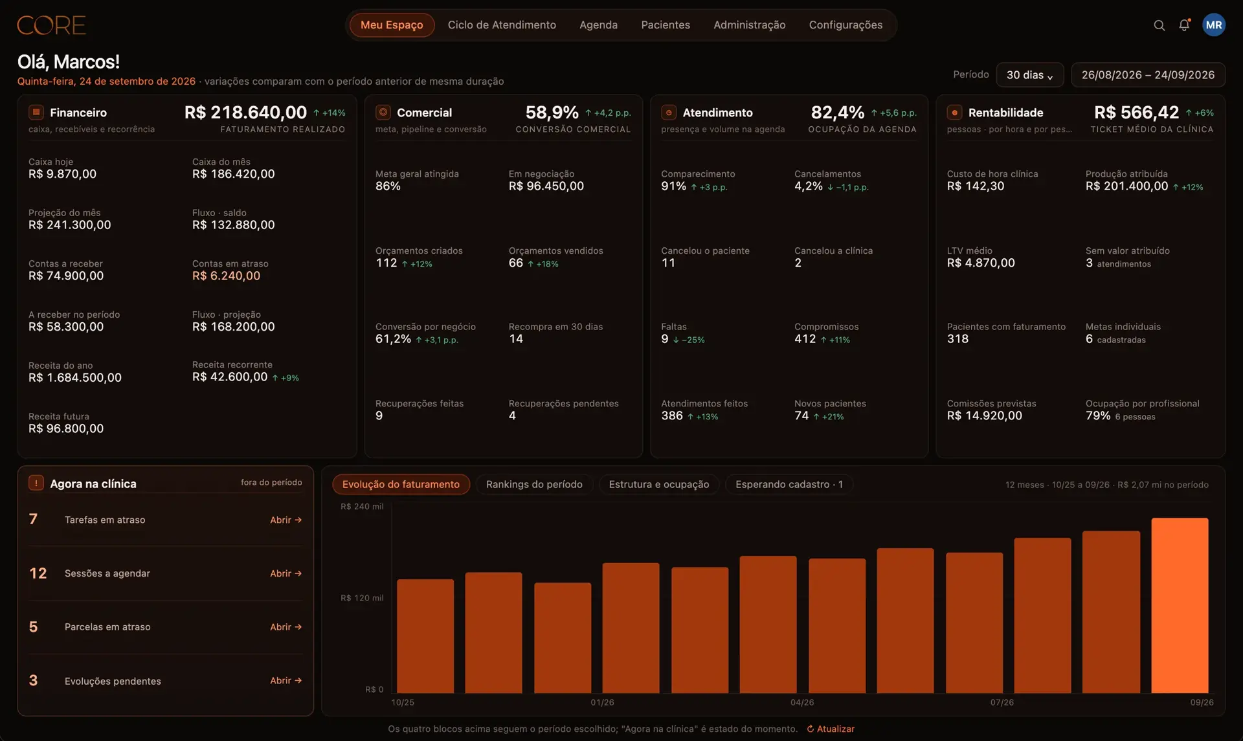Screen dimensions: 1243x741
Task: Open Configurações in the top navigation
Action: pos(845,25)
